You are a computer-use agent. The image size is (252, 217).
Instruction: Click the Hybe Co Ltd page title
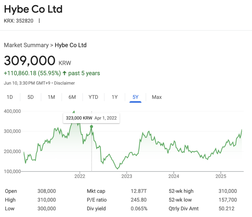[x=33, y=9]
